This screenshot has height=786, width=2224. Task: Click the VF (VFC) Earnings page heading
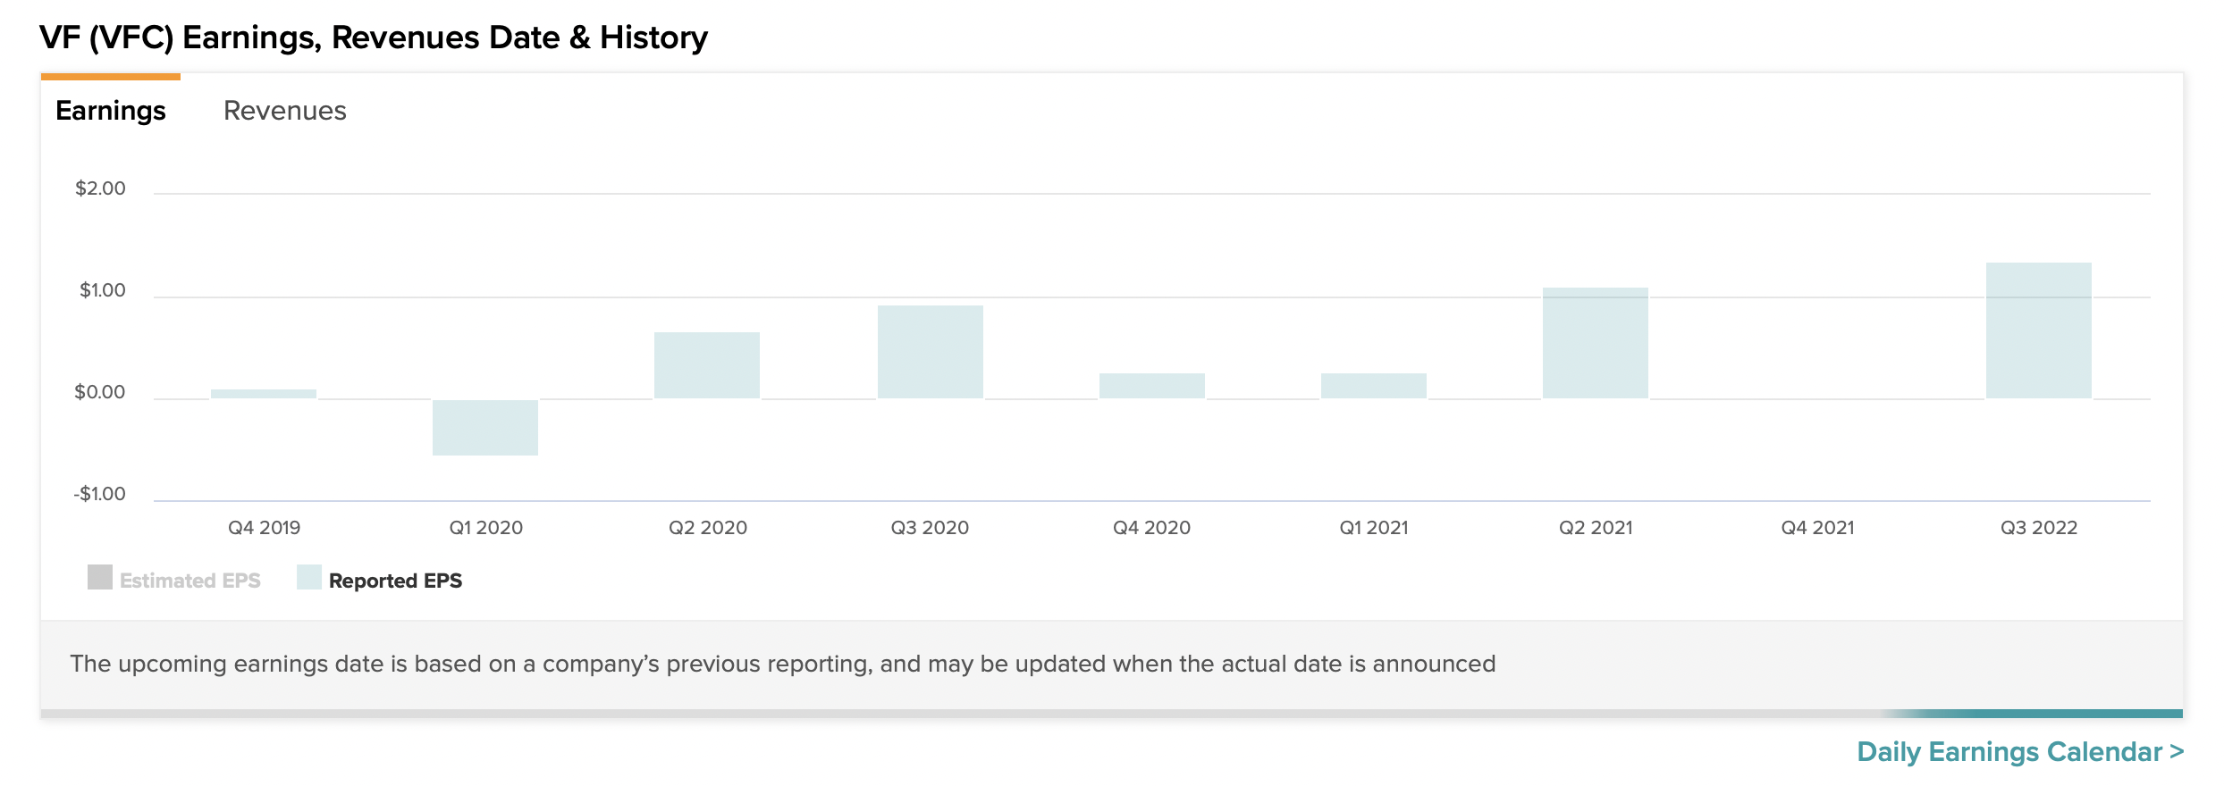[374, 38]
